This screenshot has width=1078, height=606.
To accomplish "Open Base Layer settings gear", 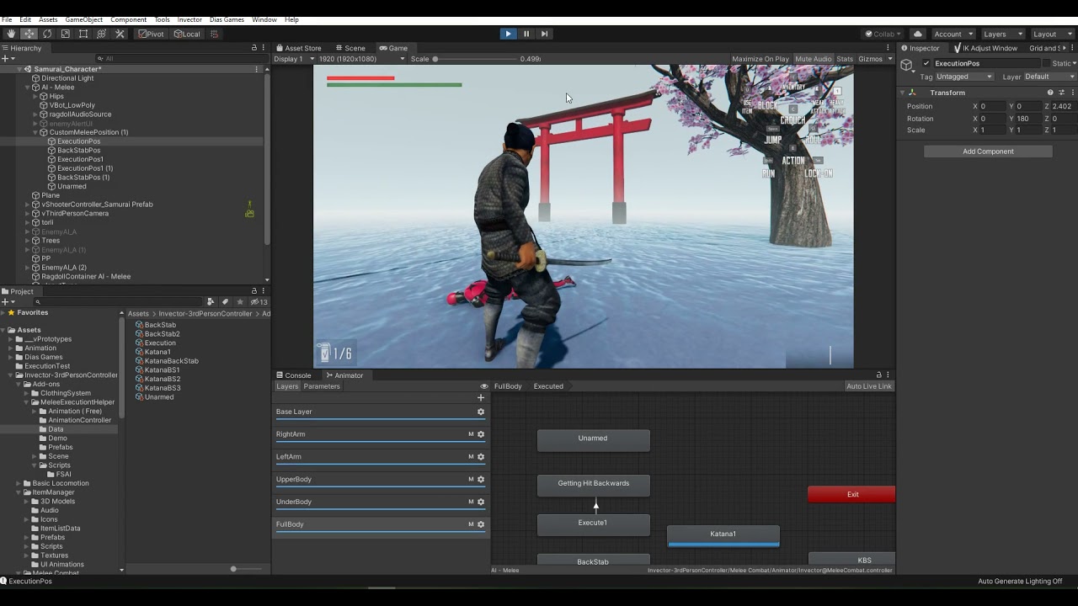I will 481,412.
